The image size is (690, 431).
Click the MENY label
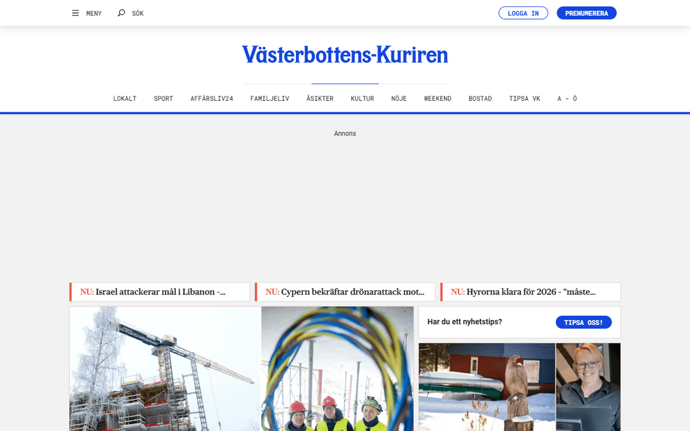click(94, 13)
